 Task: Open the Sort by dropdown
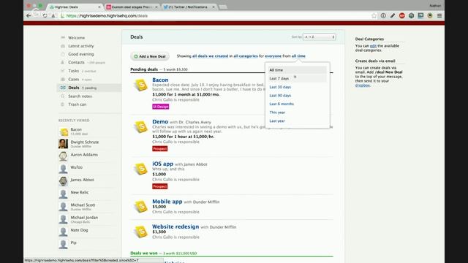point(319,37)
